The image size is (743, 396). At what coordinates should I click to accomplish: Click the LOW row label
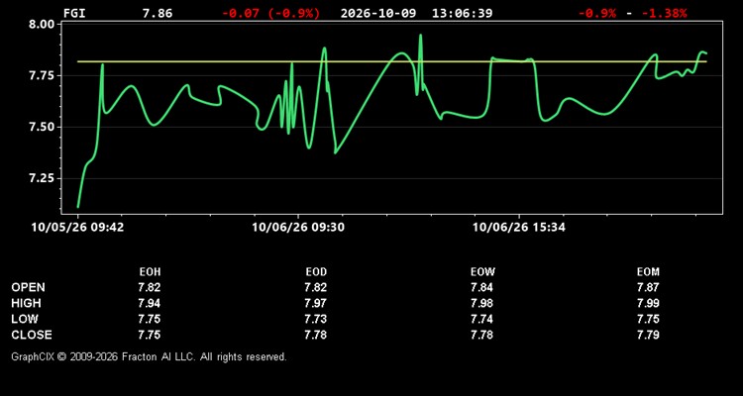pyautogui.click(x=25, y=319)
